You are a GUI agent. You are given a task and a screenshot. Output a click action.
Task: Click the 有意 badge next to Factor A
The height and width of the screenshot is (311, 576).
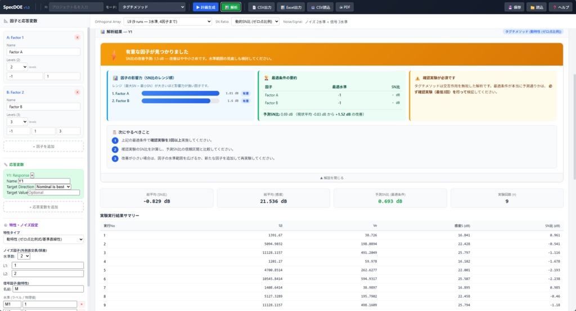[245, 94]
